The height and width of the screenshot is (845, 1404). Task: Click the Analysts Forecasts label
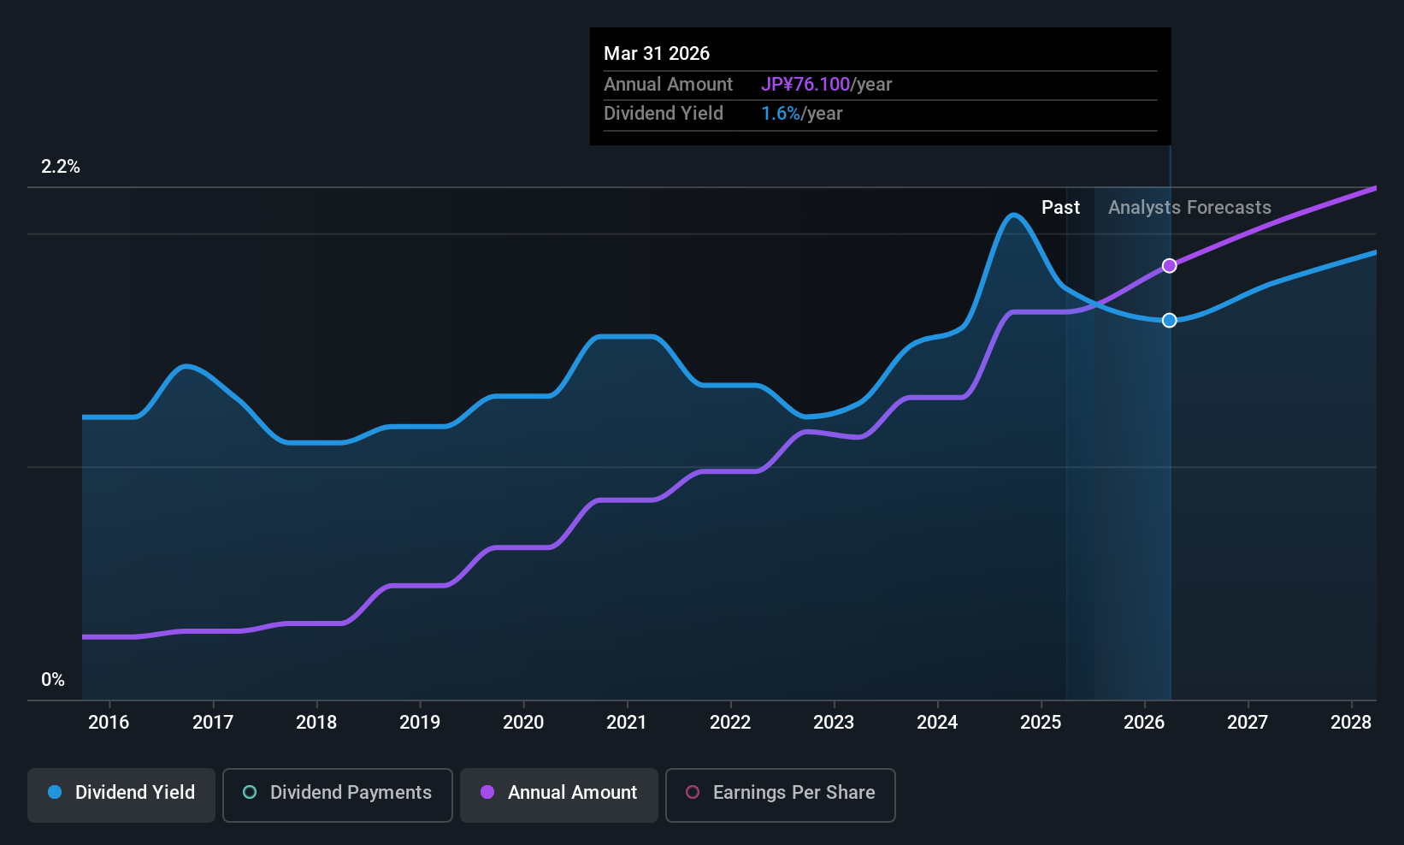[x=1189, y=208]
